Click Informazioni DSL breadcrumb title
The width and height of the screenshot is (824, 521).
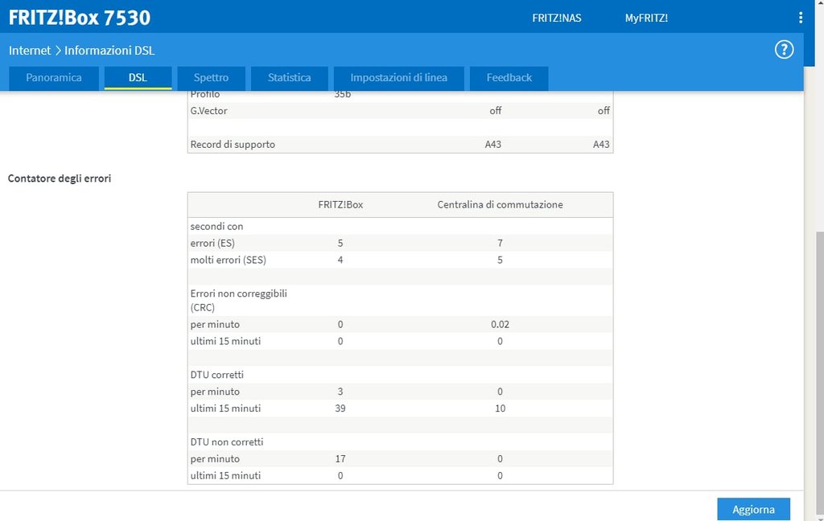[x=109, y=51]
